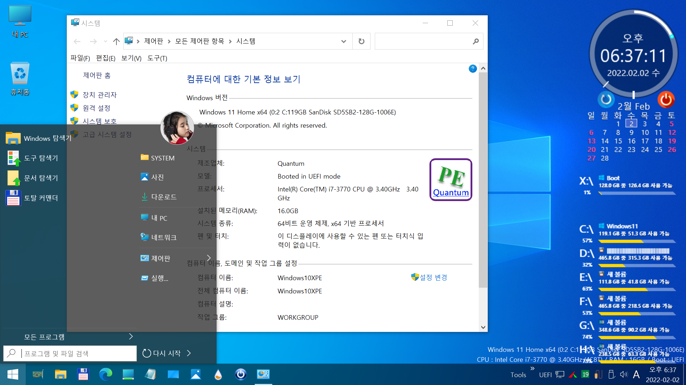Screen dimensions: 686x385
Task: Expand power options arrow next to 다시 시작
Action: [189, 353]
